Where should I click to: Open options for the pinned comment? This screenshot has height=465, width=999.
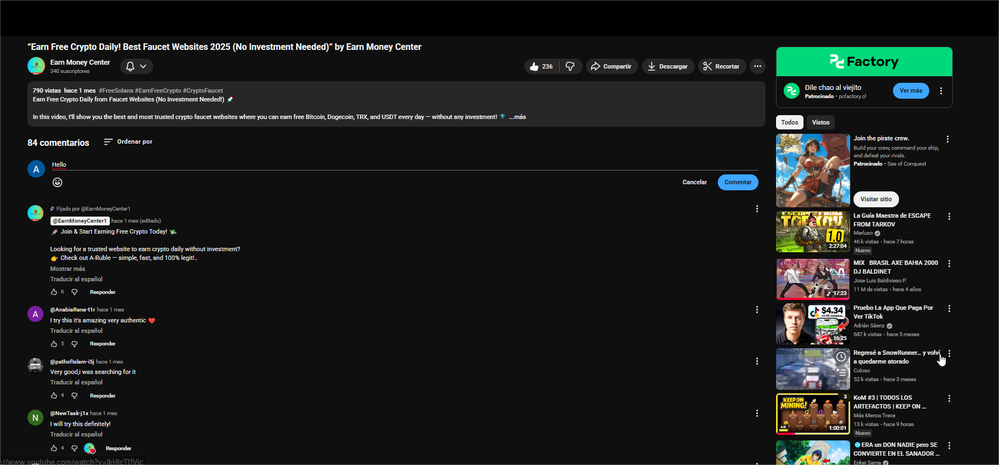(757, 209)
